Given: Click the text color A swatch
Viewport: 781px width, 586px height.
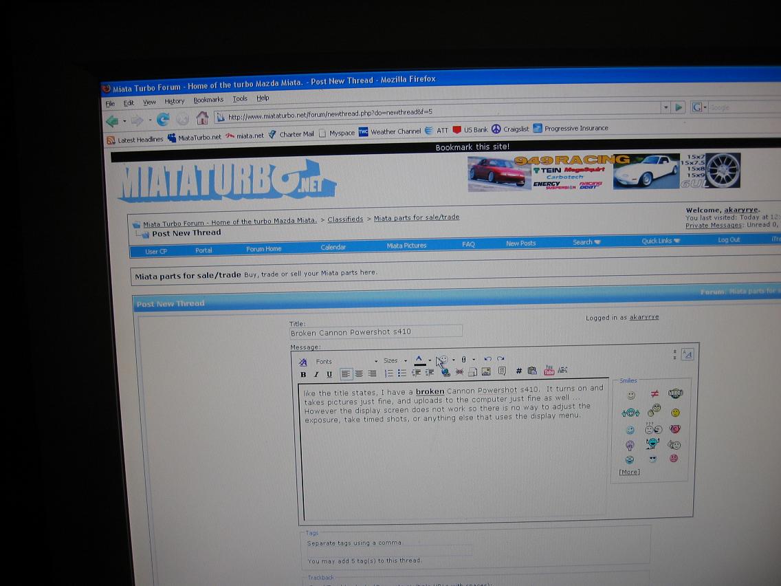Looking at the screenshot, I should [419, 360].
